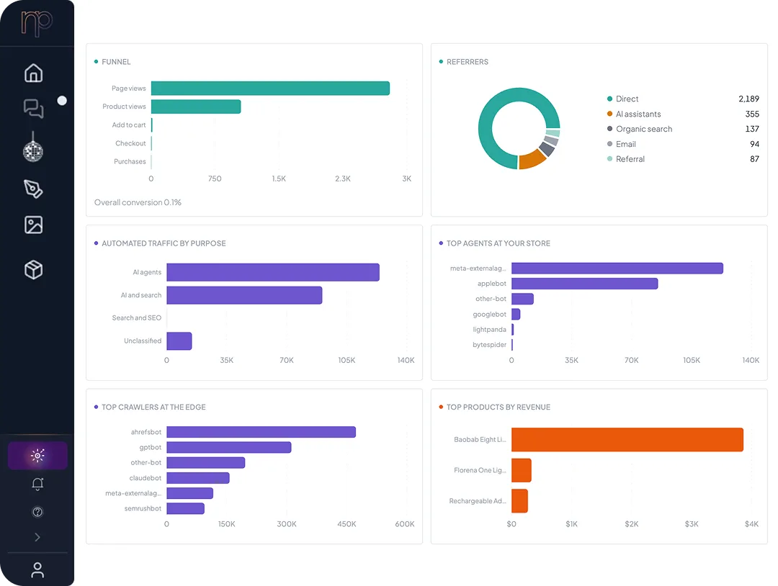
Task: Click the Add to cart label
Action: click(129, 125)
